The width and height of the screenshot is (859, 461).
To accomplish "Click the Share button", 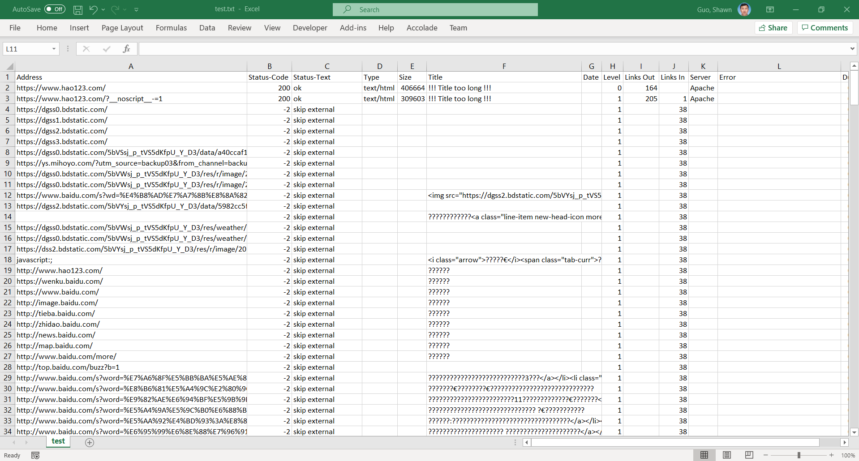I will (x=773, y=28).
